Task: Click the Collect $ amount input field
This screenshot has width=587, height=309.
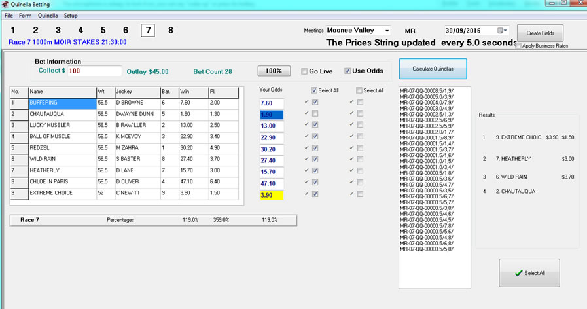Action: [x=94, y=71]
